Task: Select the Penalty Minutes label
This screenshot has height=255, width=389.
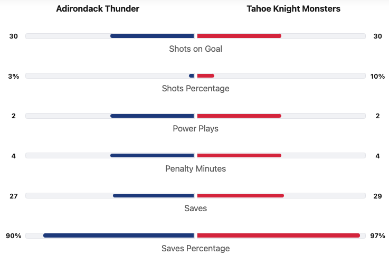Action: click(x=195, y=168)
